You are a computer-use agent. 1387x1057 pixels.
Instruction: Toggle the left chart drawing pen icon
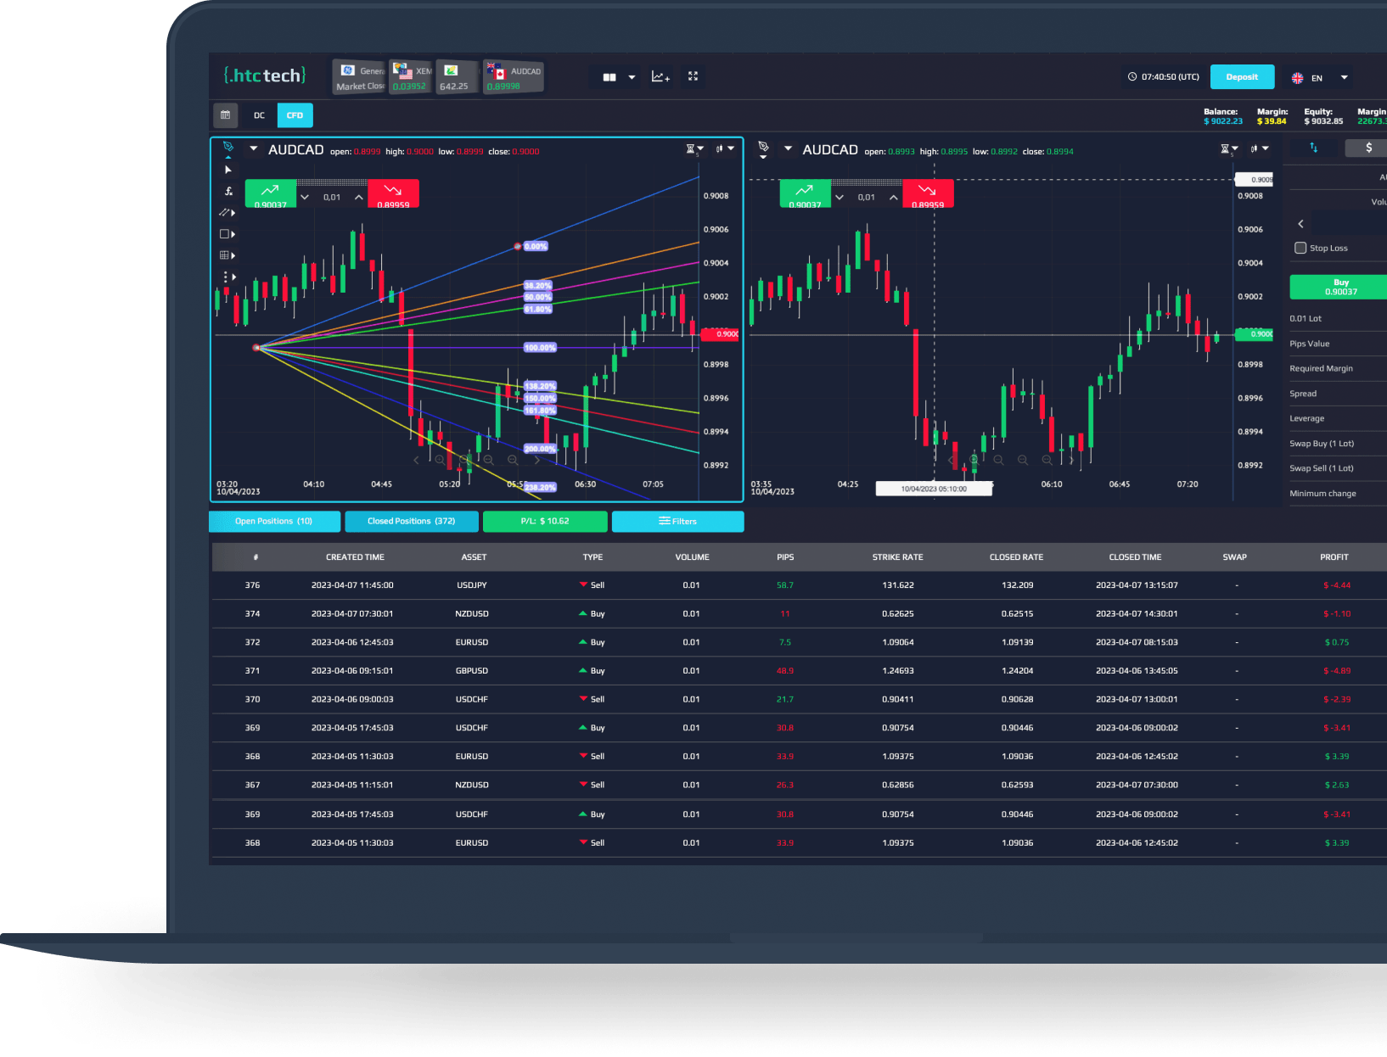click(x=227, y=148)
